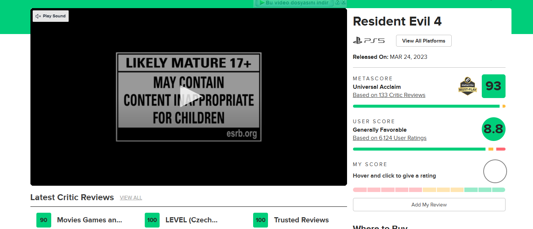Click the Metacritic Must-Play badge
The width and height of the screenshot is (533, 229).
pyautogui.click(x=468, y=86)
